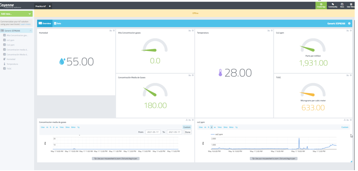
Task: Select 1y range on Concentracion media de gases chart
Action: tap(79, 127)
